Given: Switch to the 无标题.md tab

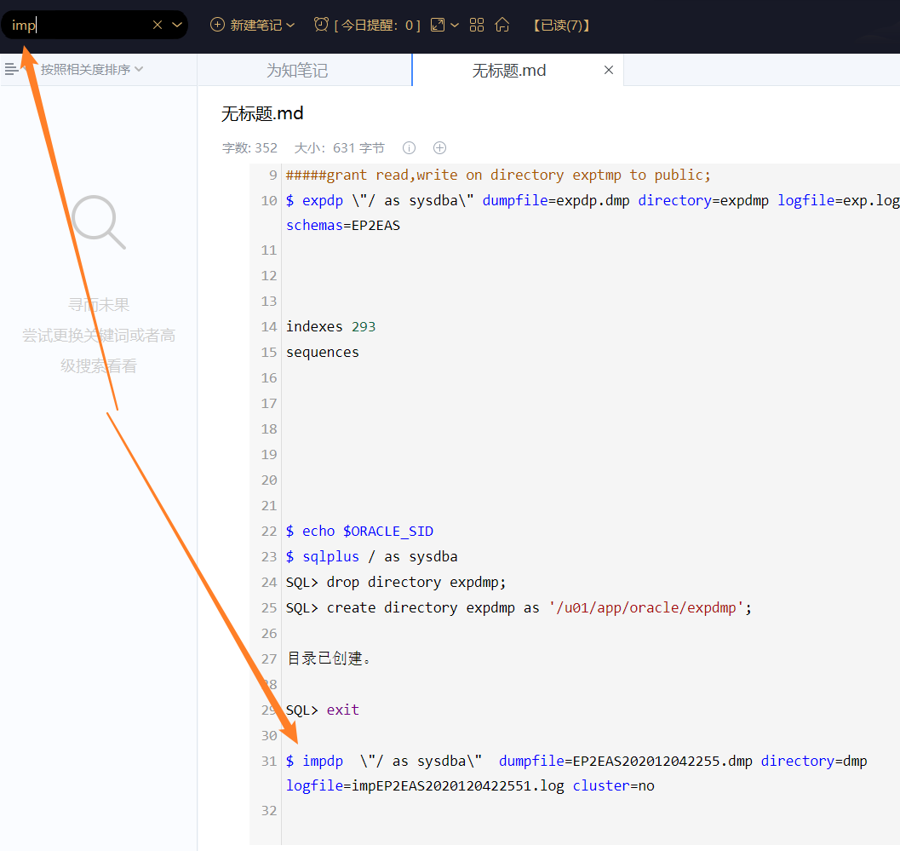Looking at the screenshot, I should point(508,70).
